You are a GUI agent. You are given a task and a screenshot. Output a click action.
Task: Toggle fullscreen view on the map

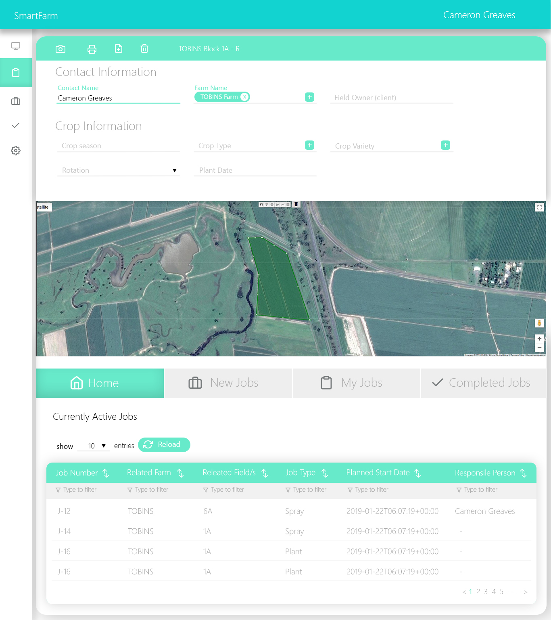click(x=539, y=207)
